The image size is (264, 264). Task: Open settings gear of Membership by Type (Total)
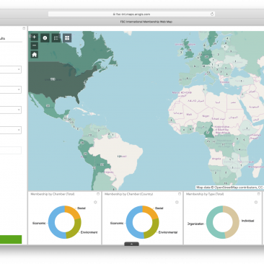[x=256, y=202]
